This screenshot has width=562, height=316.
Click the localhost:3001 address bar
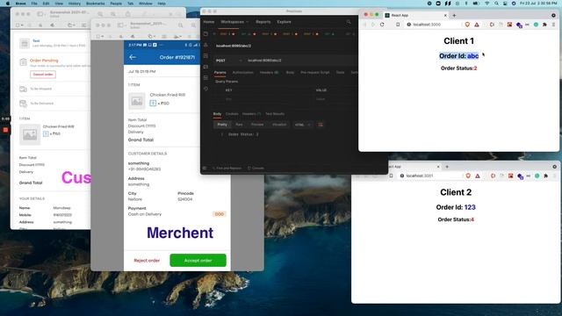(x=430, y=176)
